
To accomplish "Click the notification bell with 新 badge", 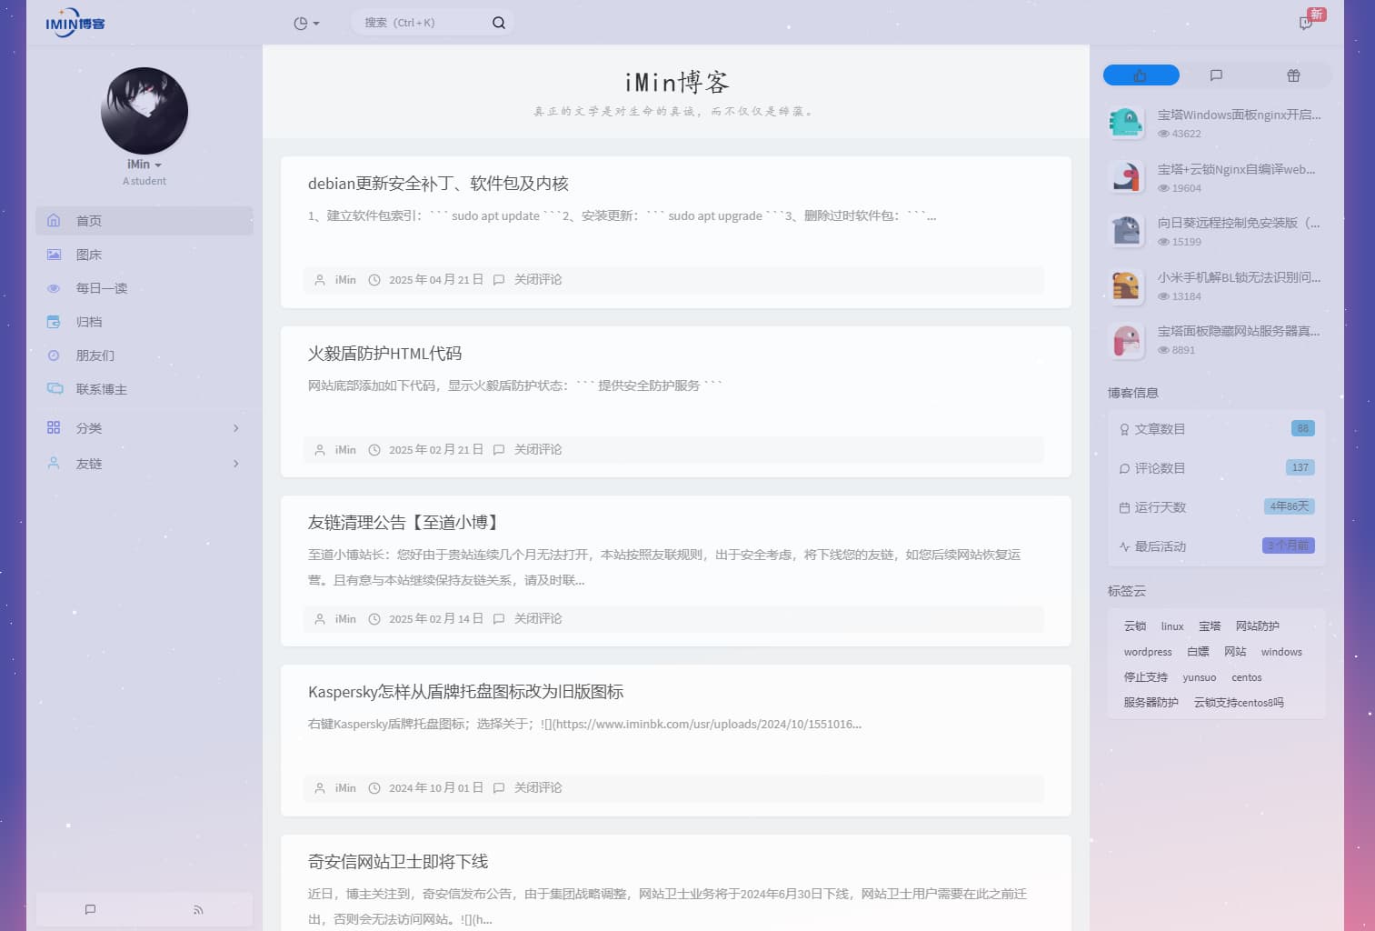I will 1305,23.
